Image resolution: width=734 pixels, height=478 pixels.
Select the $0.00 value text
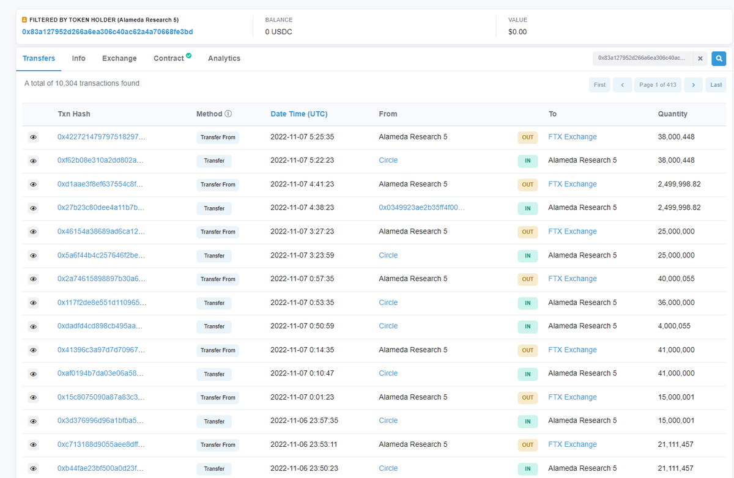point(517,32)
